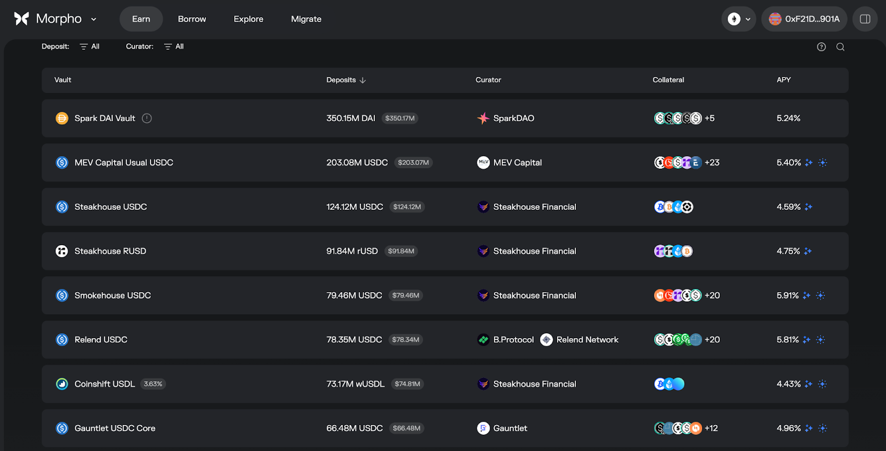Click the sun-shaped icon beside 5.40%
The height and width of the screenshot is (451, 886).
pyautogui.click(x=823, y=163)
